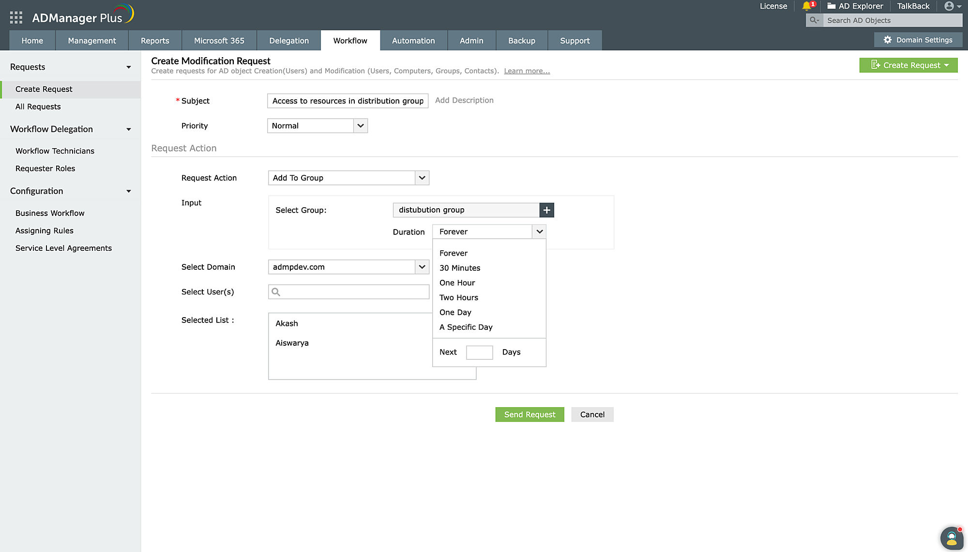Open Business Workflow in sidebar
This screenshot has width=968, height=552.
(50, 213)
